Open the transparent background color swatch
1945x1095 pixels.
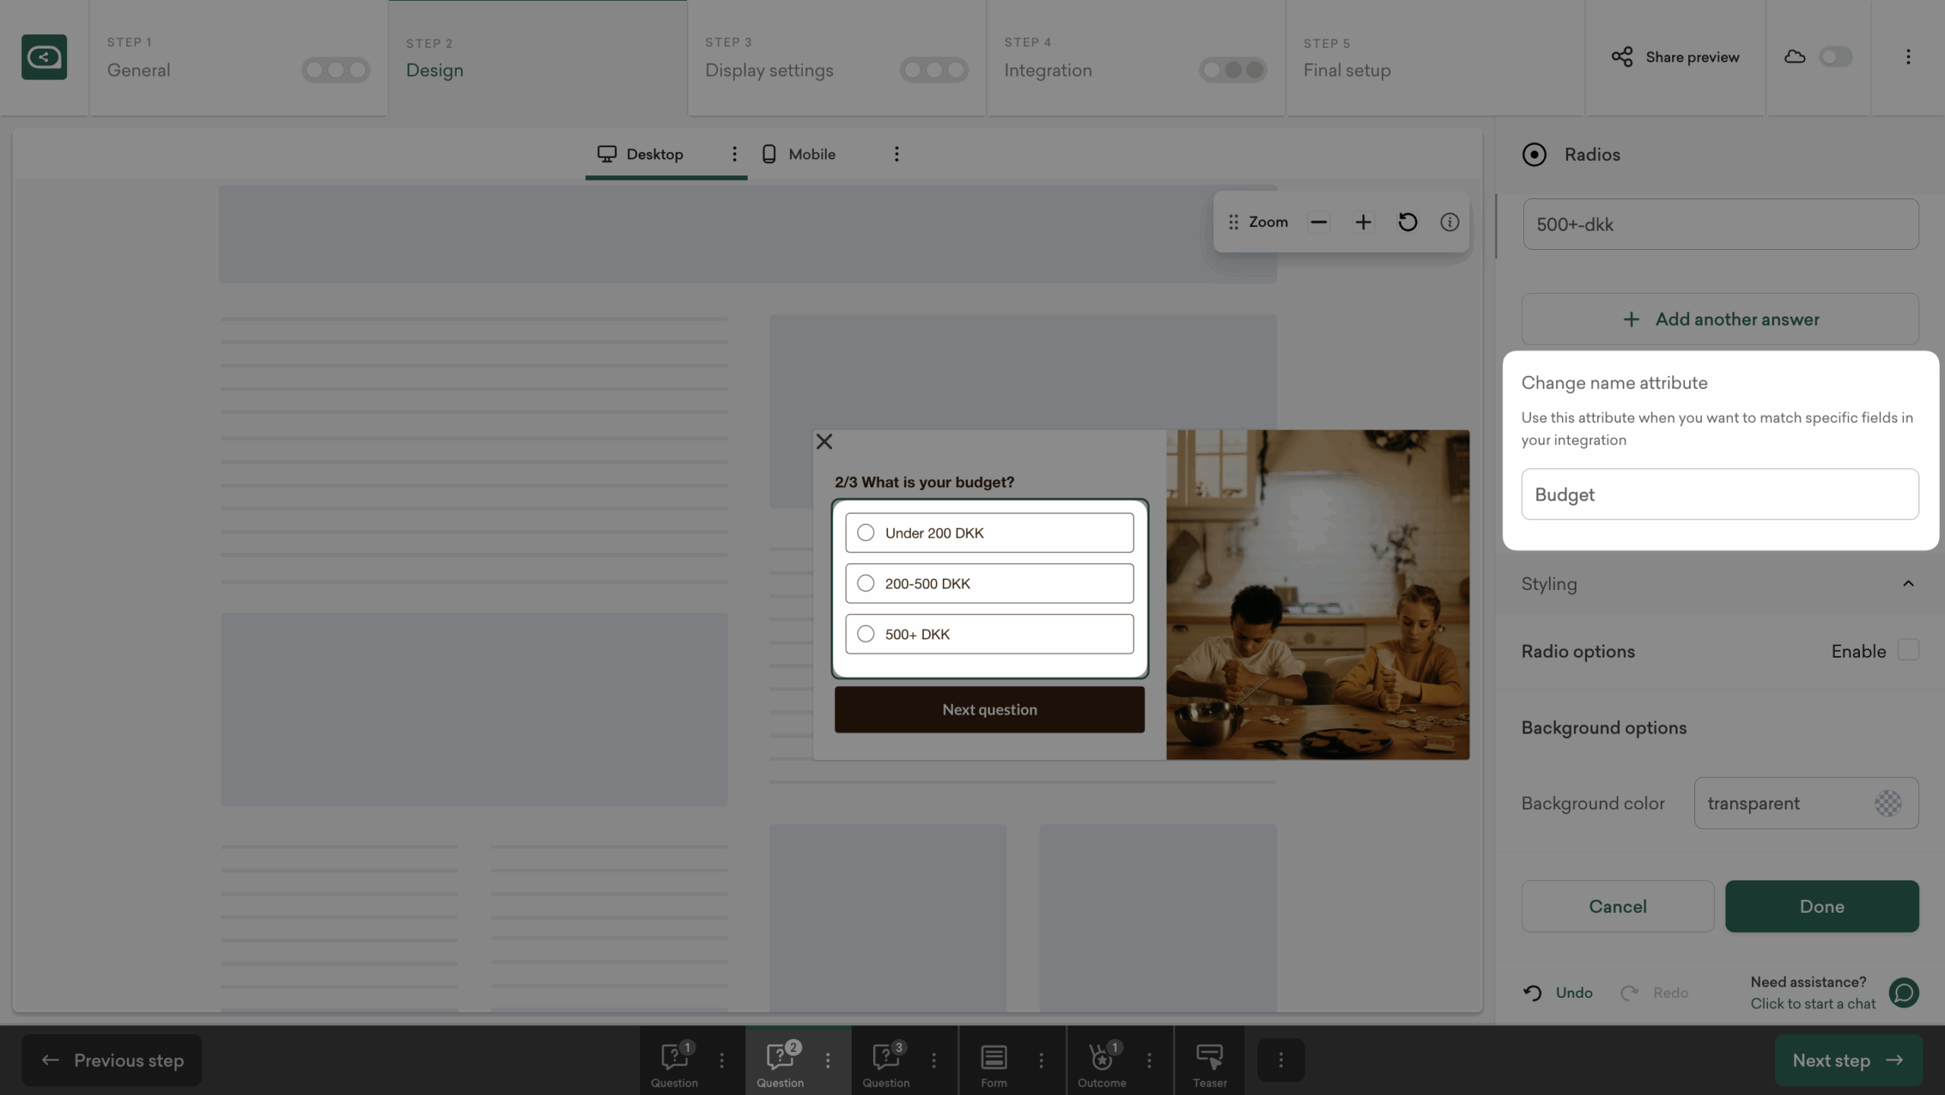(1887, 803)
